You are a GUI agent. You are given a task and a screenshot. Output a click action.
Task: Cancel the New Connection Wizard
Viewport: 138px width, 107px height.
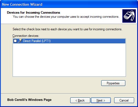124,100
